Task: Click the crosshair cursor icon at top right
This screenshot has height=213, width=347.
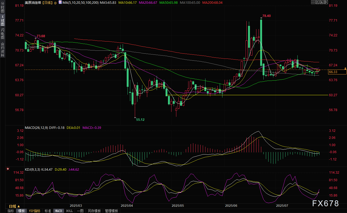Action: [x=313, y=2]
